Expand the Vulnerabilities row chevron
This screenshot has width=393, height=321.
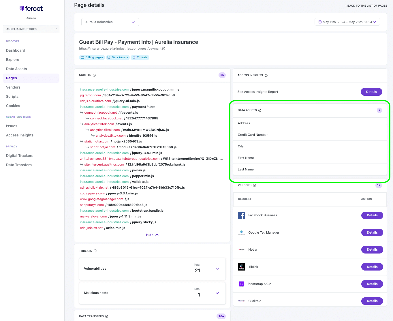217,269
